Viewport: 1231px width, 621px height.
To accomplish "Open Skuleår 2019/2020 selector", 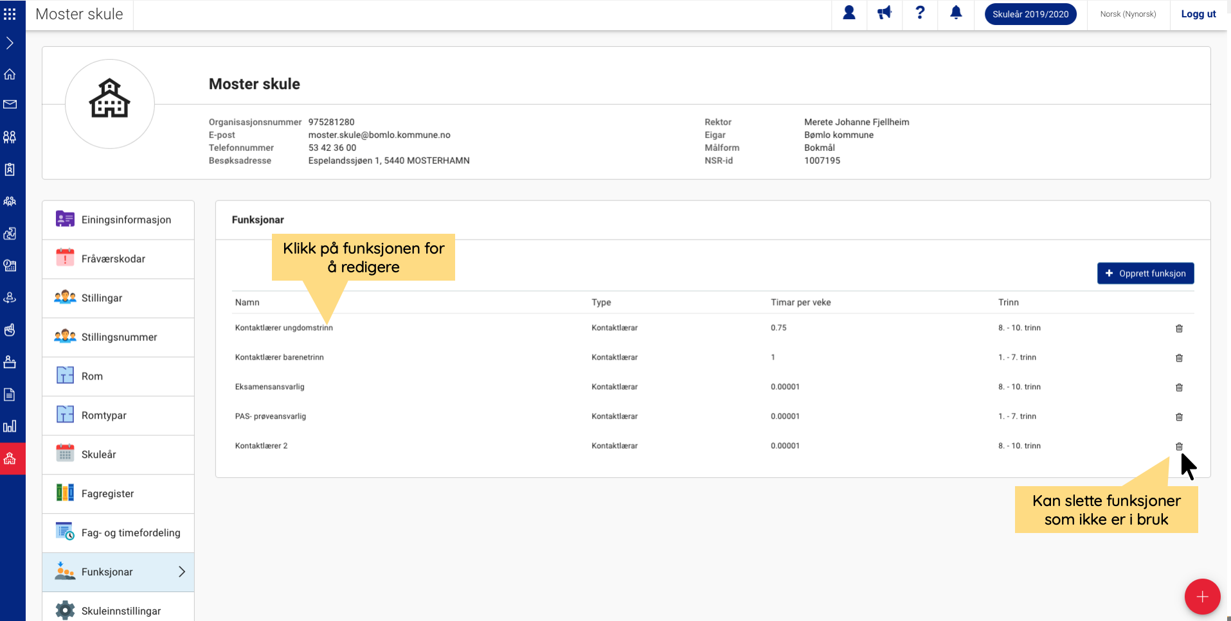I will [x=1030, y=14].
